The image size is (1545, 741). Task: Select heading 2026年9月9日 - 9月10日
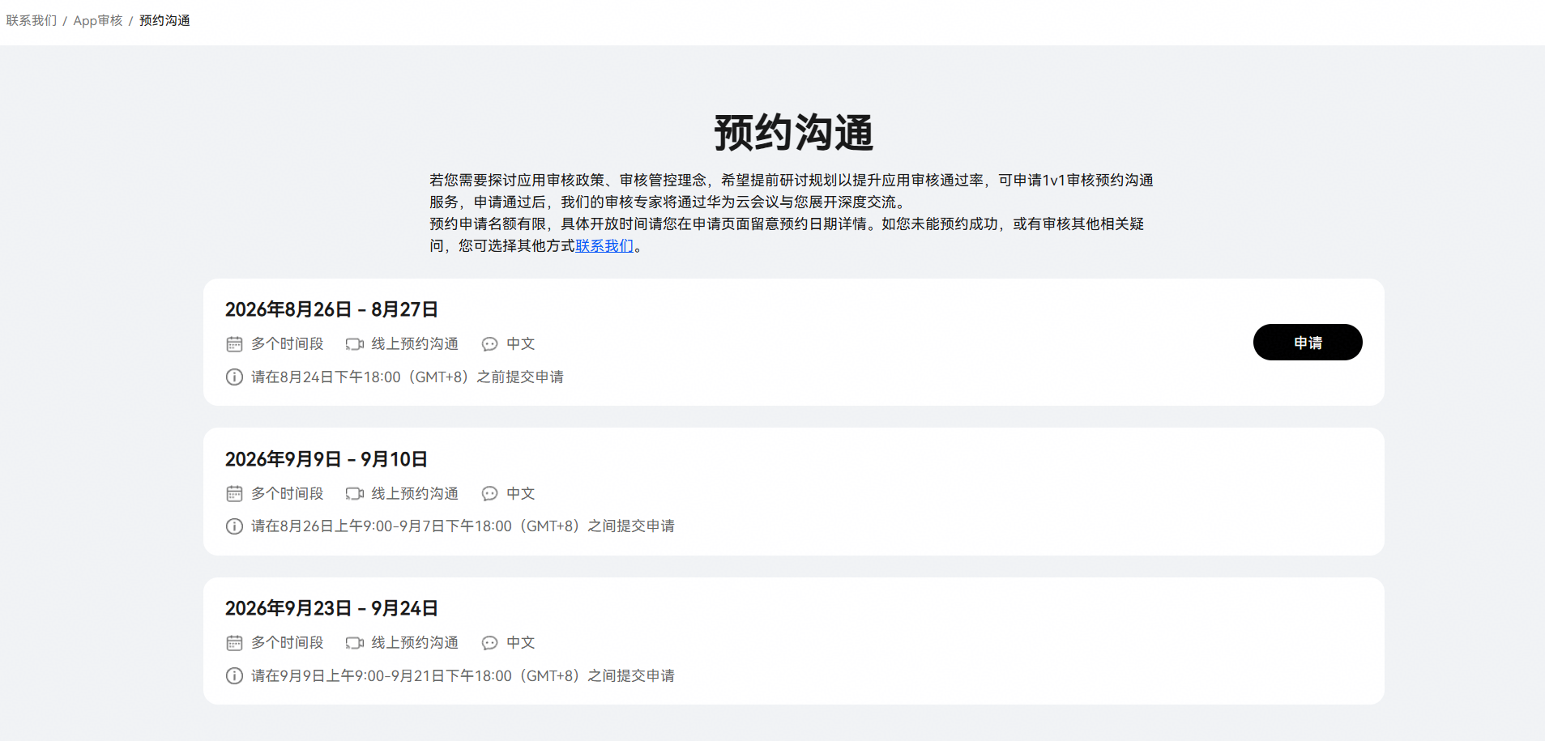(x=326, y=459)
